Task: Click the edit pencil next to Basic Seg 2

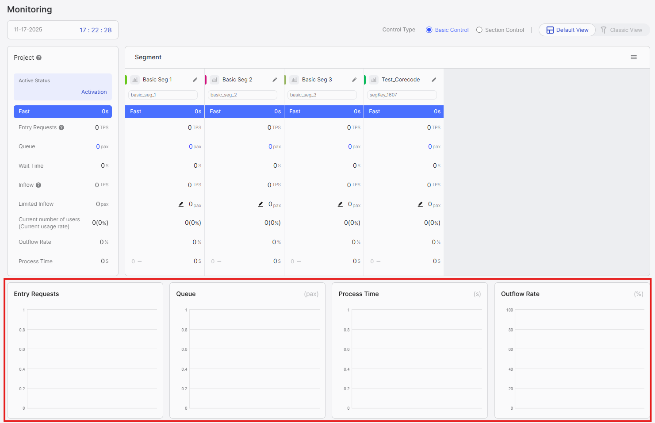Action: point(275,80)
